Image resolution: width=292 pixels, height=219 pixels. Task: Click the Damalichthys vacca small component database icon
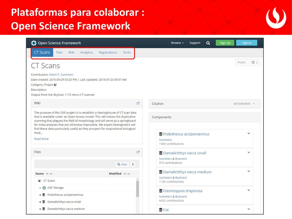click(x=161, y=153)
